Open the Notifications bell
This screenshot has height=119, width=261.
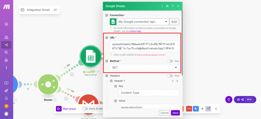[x=6, y=98]
